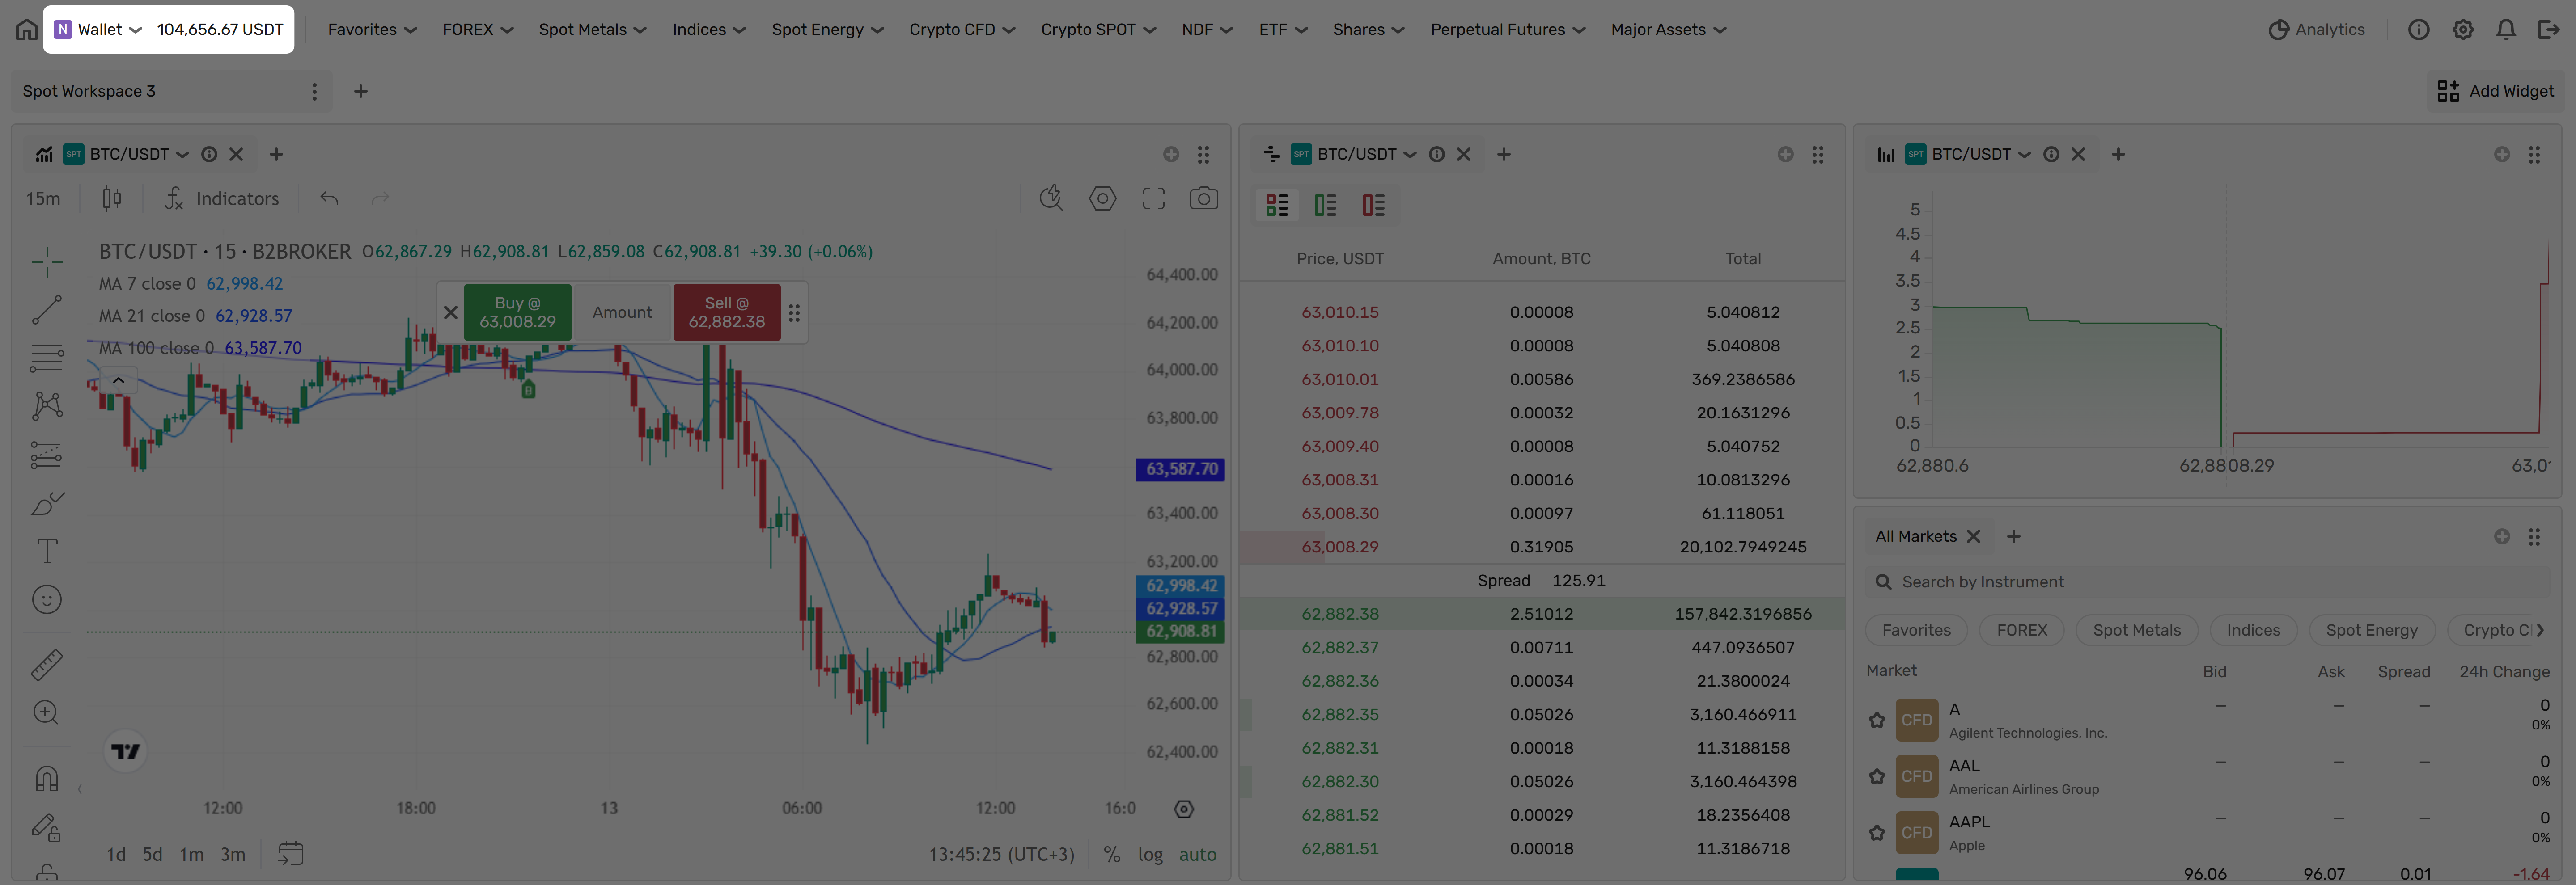Open chart widget BTC/USDT symbol dropdown

[x=182, y=154]
